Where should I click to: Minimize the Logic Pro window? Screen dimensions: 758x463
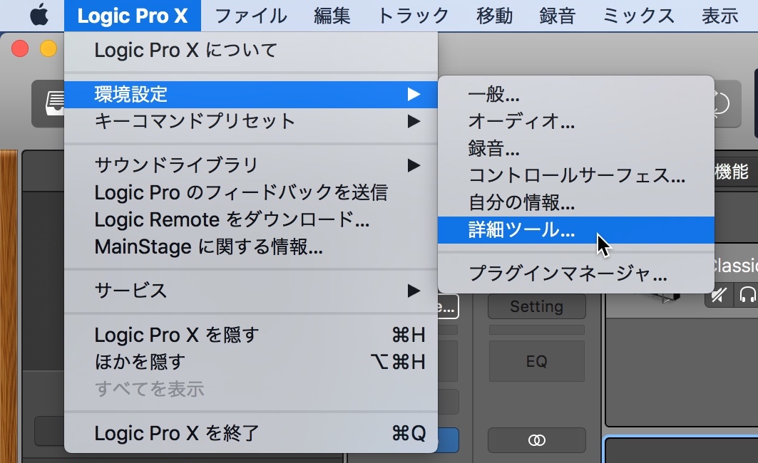coord(48,48)
